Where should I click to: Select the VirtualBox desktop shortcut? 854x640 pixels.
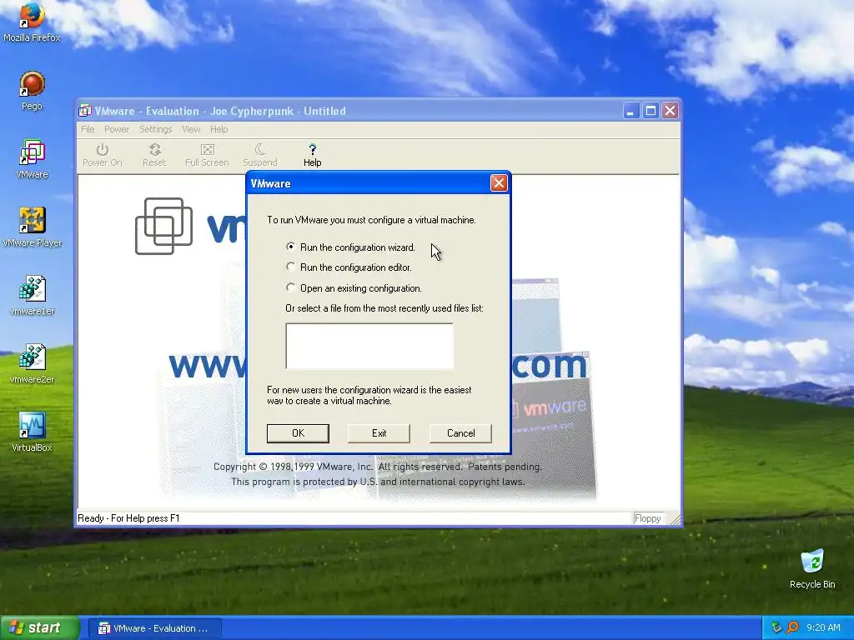[x=32, y=432]
